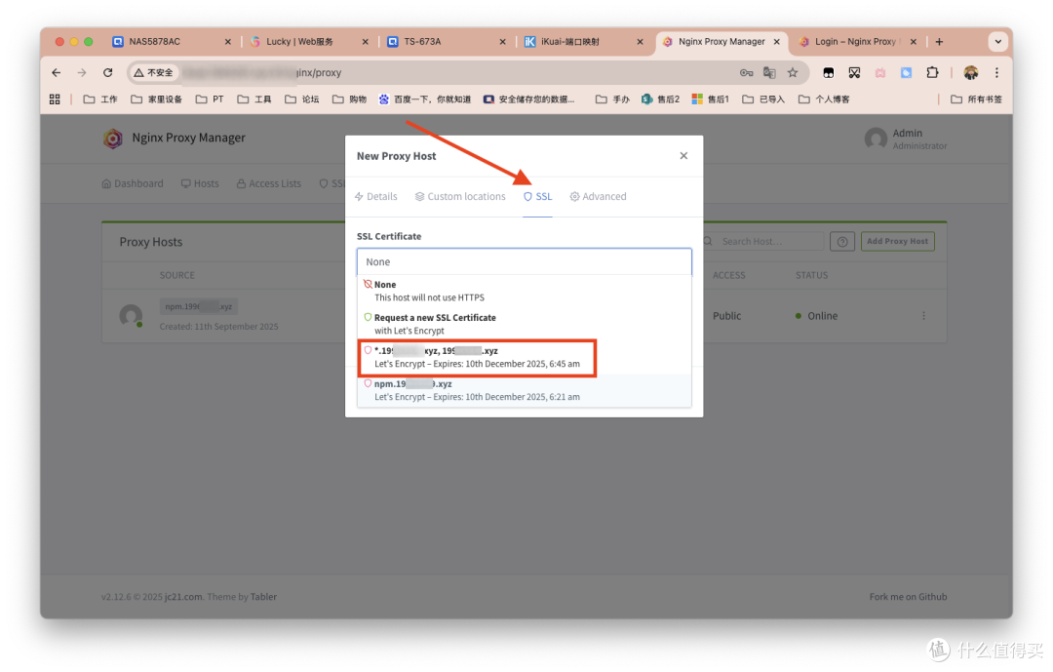Viewport: 1053px width, 672px height.
Task: Open the Hosts nav menu
Action: pyautogui.click(x=200, y=183)
